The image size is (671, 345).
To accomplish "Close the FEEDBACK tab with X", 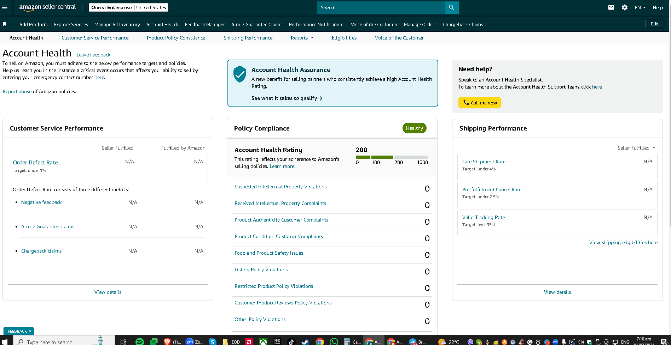I will click(30, 331).
